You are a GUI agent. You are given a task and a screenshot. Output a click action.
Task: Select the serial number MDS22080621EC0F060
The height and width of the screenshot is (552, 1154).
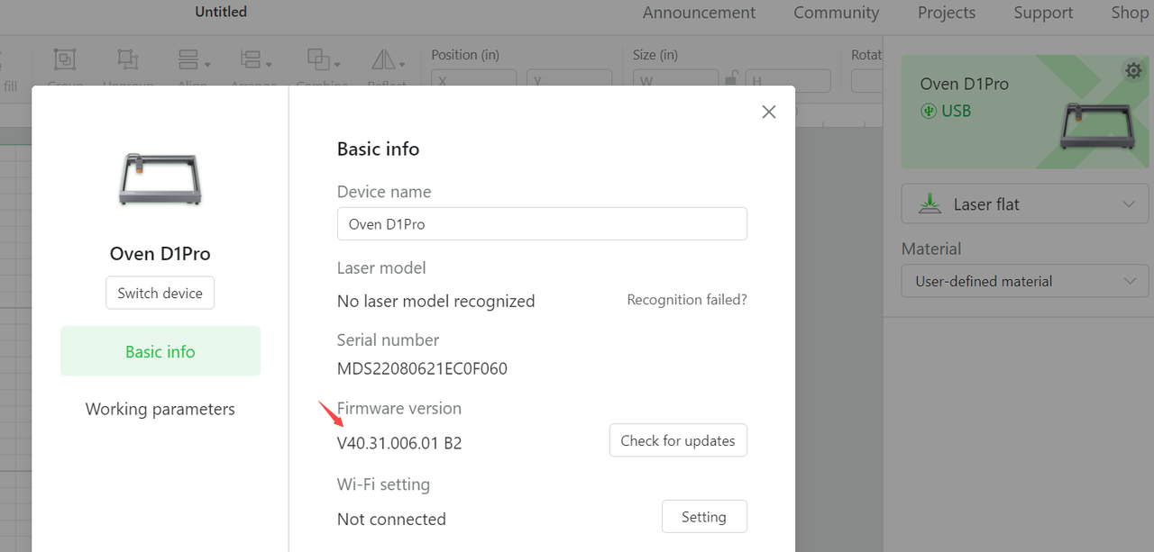(422, 369)
